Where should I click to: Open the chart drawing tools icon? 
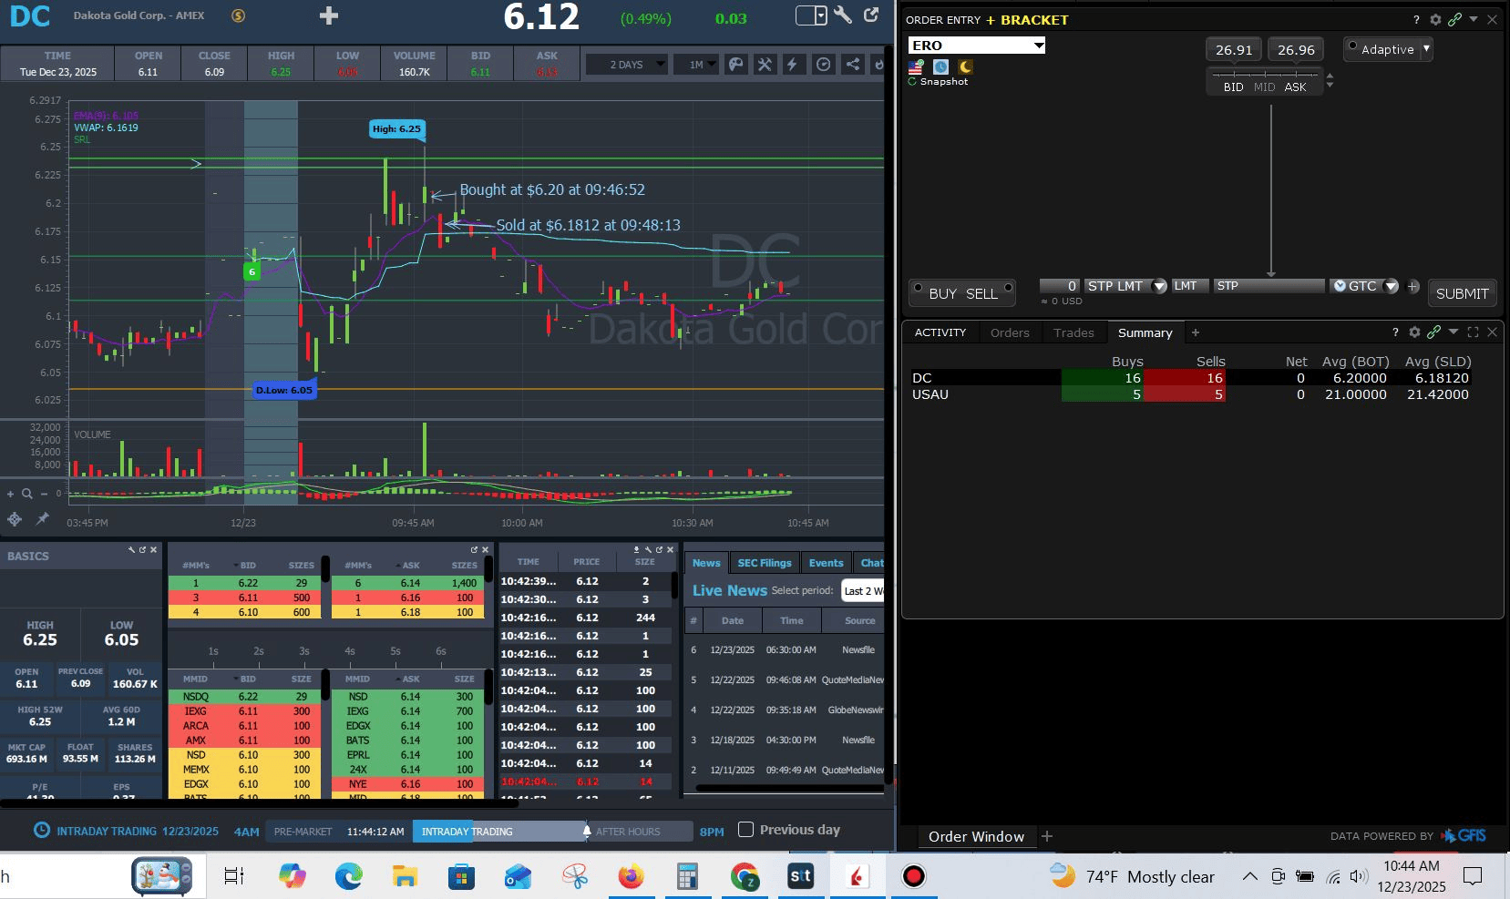coord(765,65)
